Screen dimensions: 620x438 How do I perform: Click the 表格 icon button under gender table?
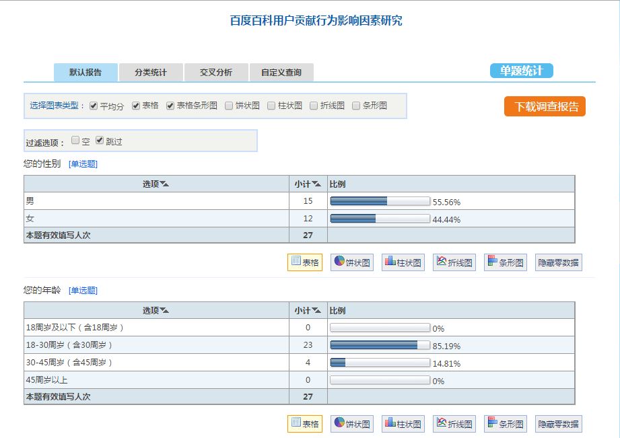tap(305, 262)
